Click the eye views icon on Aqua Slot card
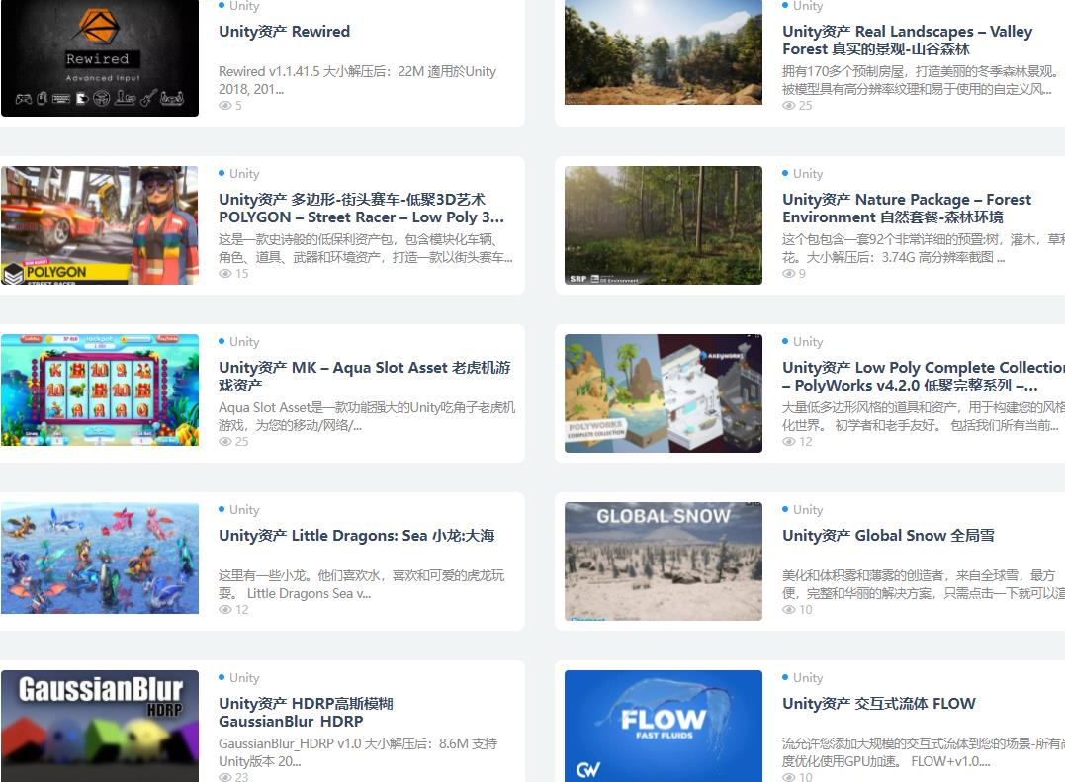This screenshot has height=782, width=1065. pyautogui.click(x=224, y=441)
